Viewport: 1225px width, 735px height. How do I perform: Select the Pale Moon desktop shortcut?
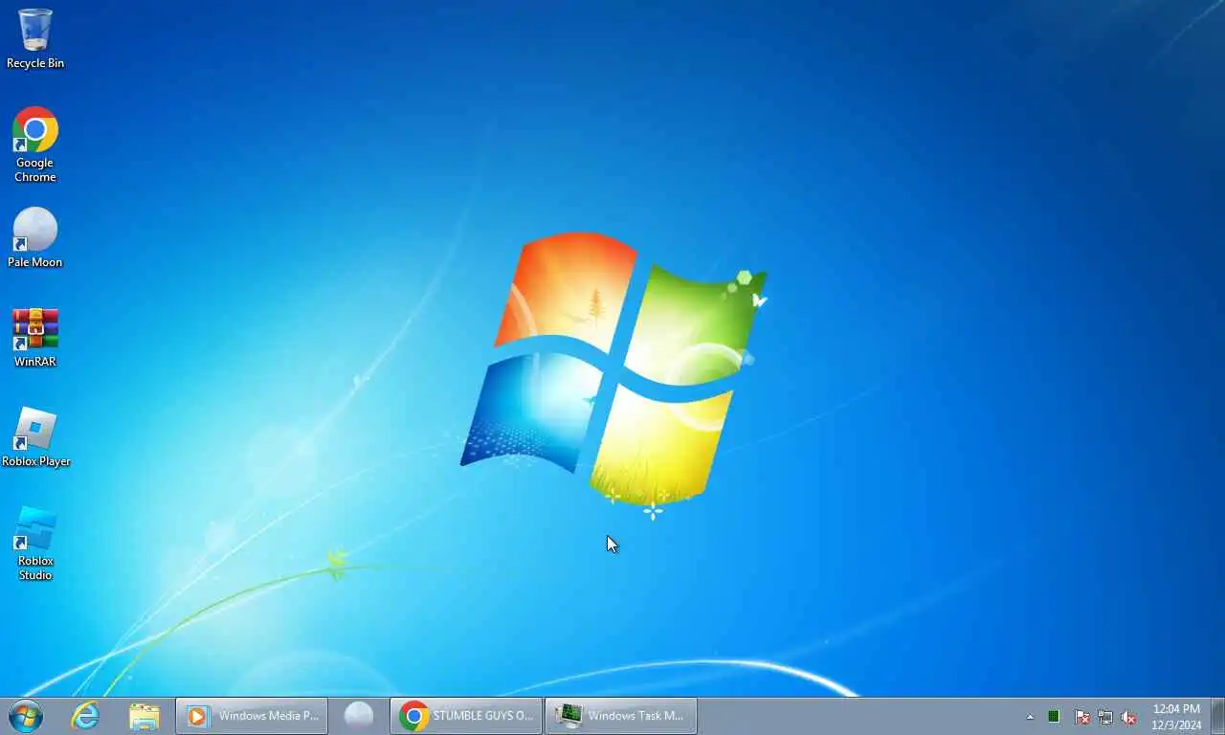click(35, 238)
